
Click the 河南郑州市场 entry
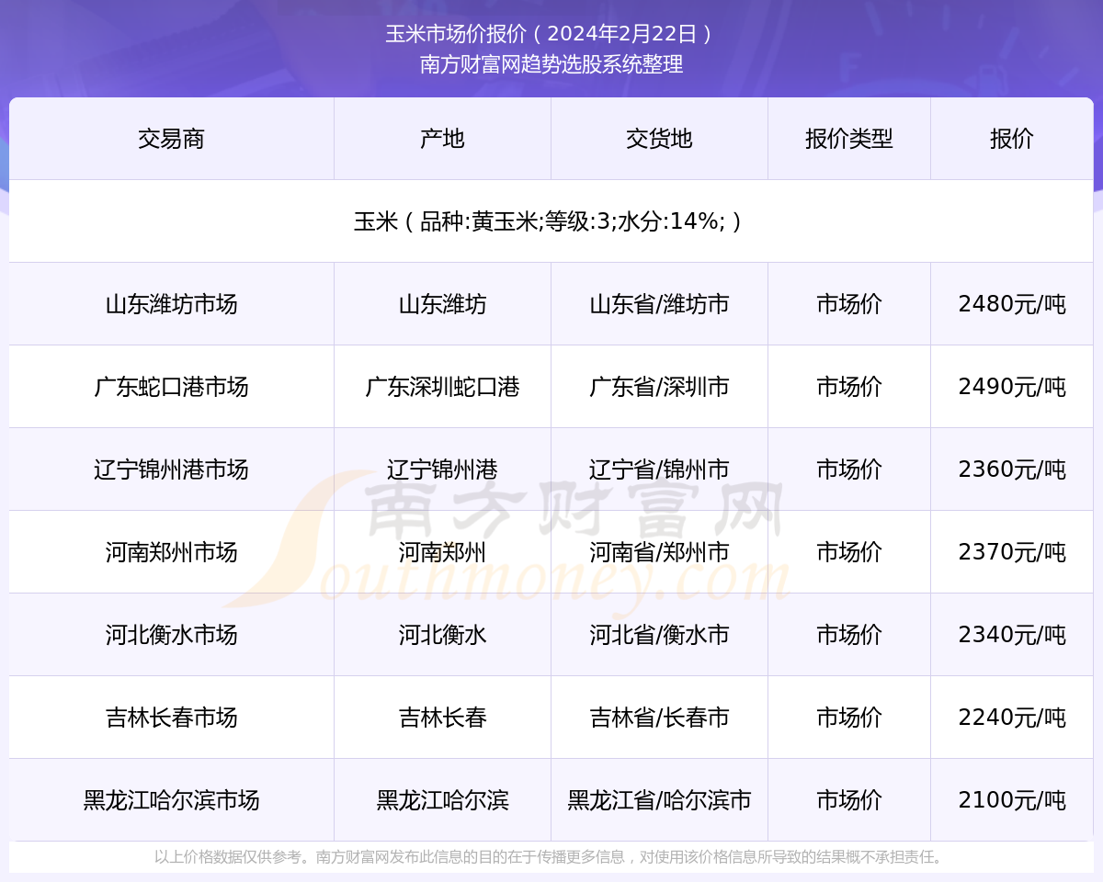[170, 552]
